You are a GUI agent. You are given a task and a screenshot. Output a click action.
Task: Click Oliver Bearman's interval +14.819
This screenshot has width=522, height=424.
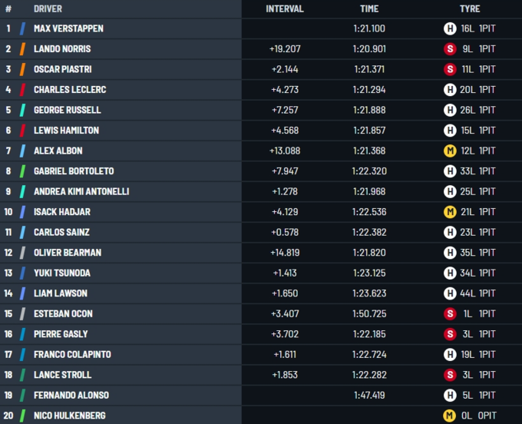pyautogui.click(x=285, y=253)
